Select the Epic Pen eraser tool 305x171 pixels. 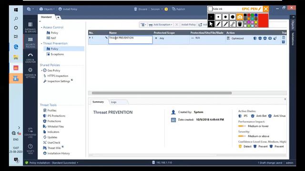(233, 24)
